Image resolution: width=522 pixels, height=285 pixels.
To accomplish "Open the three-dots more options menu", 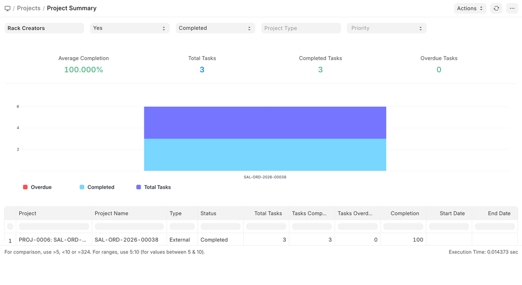I will pyautogui.click(x=512, y=8).
